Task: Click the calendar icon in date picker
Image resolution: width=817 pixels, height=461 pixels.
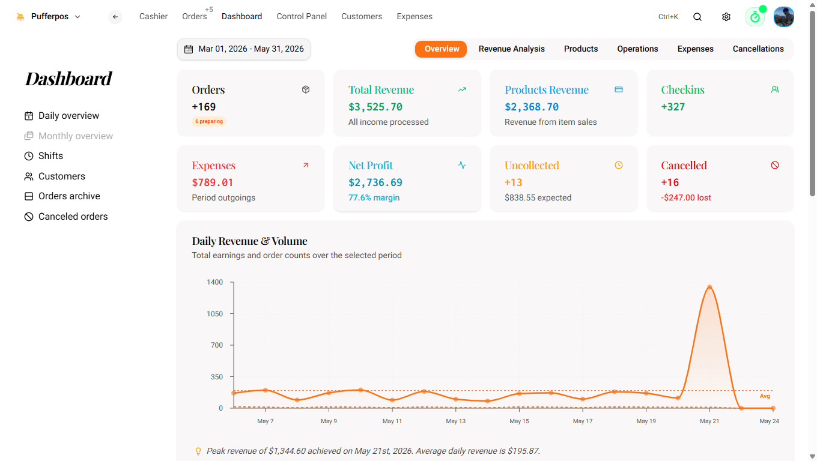Action: [189, 49]
